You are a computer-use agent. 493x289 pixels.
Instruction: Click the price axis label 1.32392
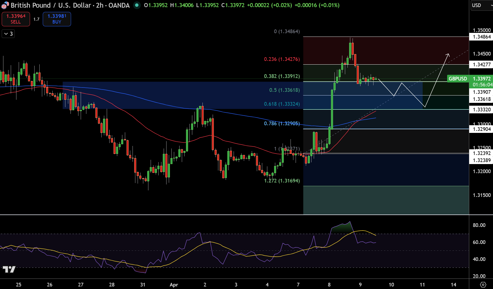(x=482, y=153)
